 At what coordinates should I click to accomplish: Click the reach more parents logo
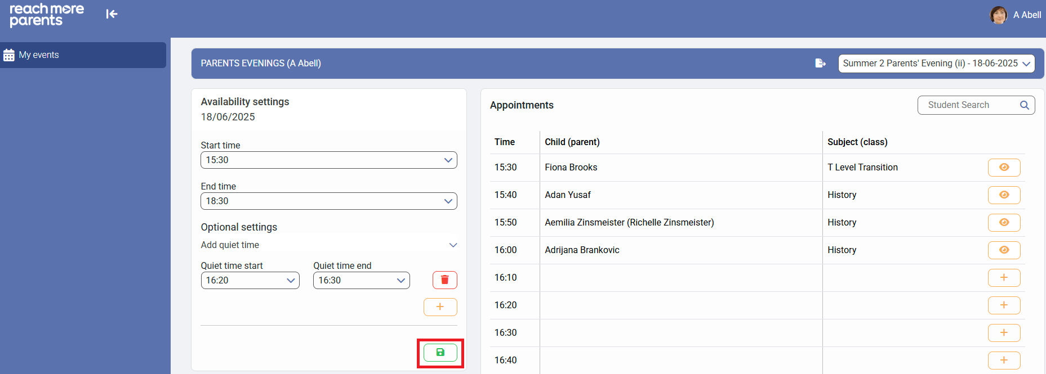[47, 15]
